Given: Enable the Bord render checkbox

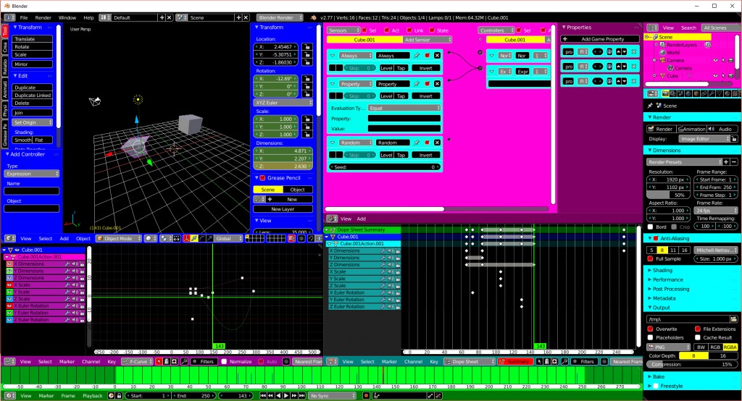Looking at the screenshot, I should pyautogui.click(x=650, y=227).
